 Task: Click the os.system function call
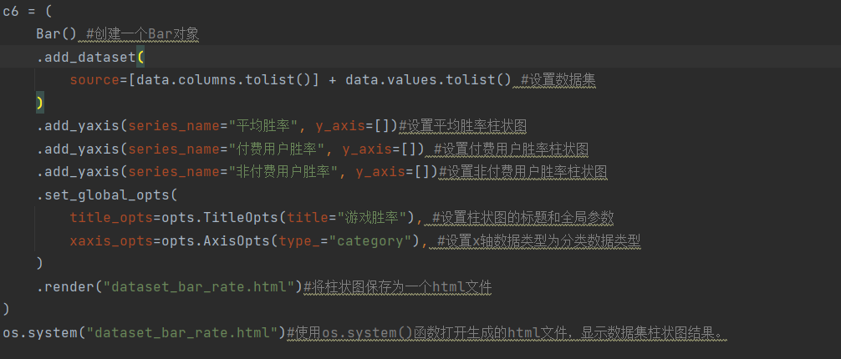(42, 333)
